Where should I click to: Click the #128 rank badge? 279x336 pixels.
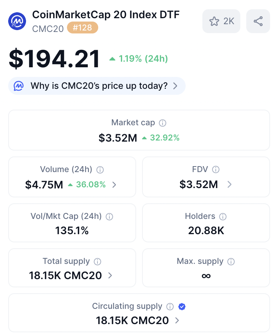[83, 28]
